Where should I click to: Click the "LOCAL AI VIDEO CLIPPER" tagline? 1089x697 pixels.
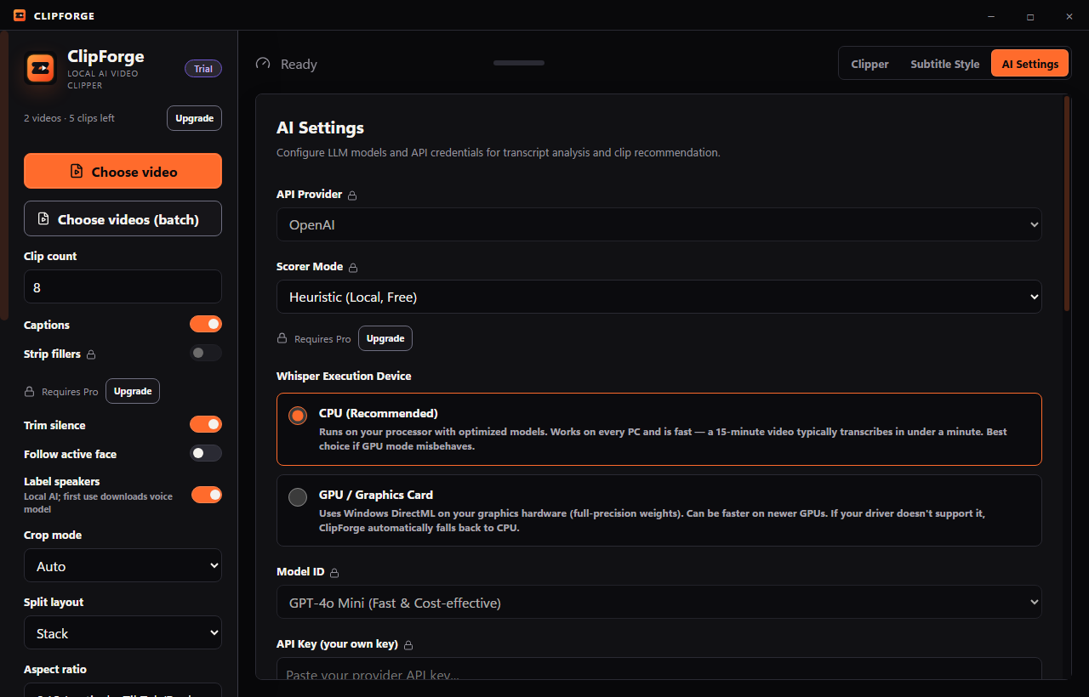coord(103,80)
